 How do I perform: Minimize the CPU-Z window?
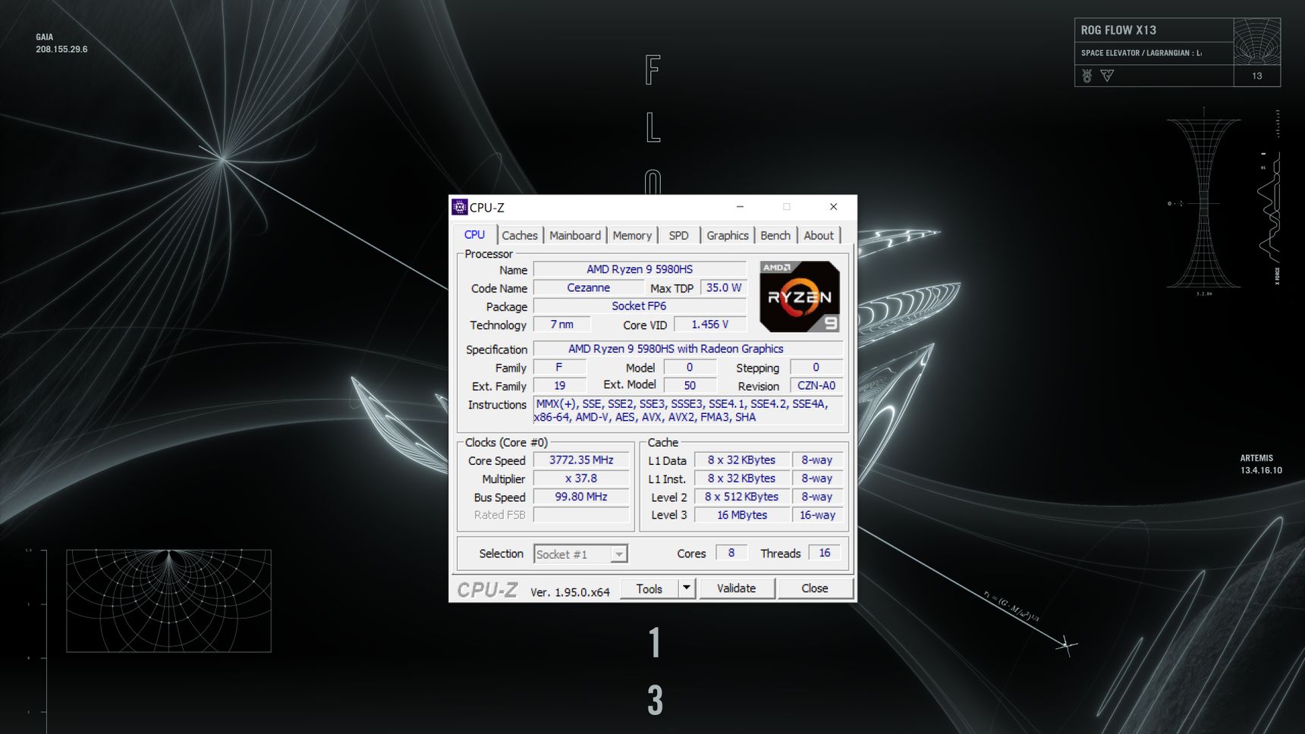click(x=740, y=207)
